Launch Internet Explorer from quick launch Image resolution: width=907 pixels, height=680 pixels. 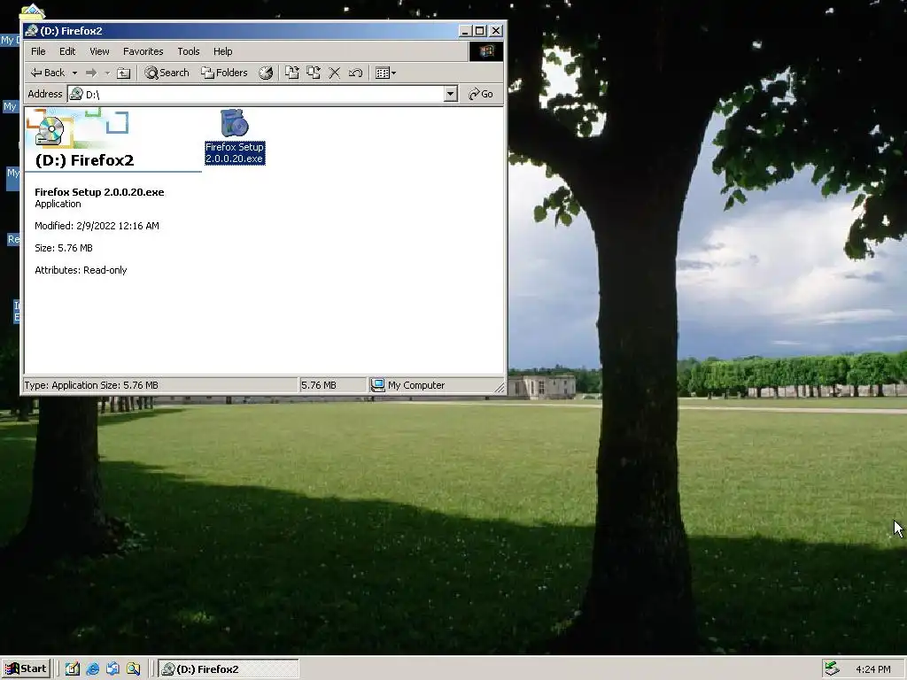(x=92, y=669)
